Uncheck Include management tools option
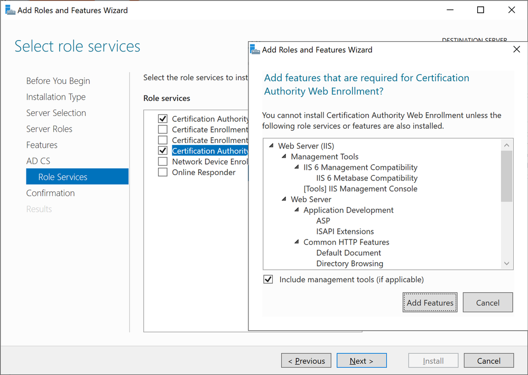This screenshot has height=375, width=528. tap(268, 279)
